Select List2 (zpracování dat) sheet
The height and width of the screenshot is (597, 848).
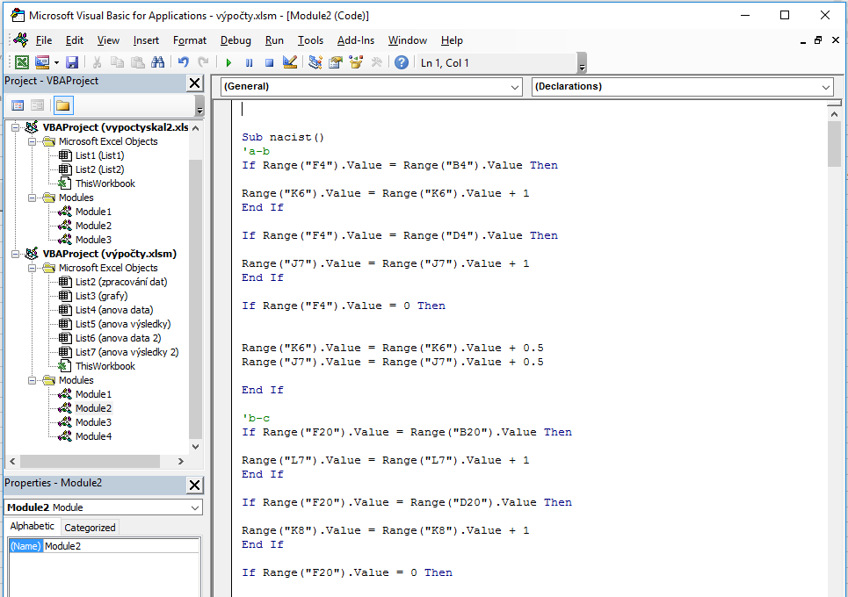(121, 282)
